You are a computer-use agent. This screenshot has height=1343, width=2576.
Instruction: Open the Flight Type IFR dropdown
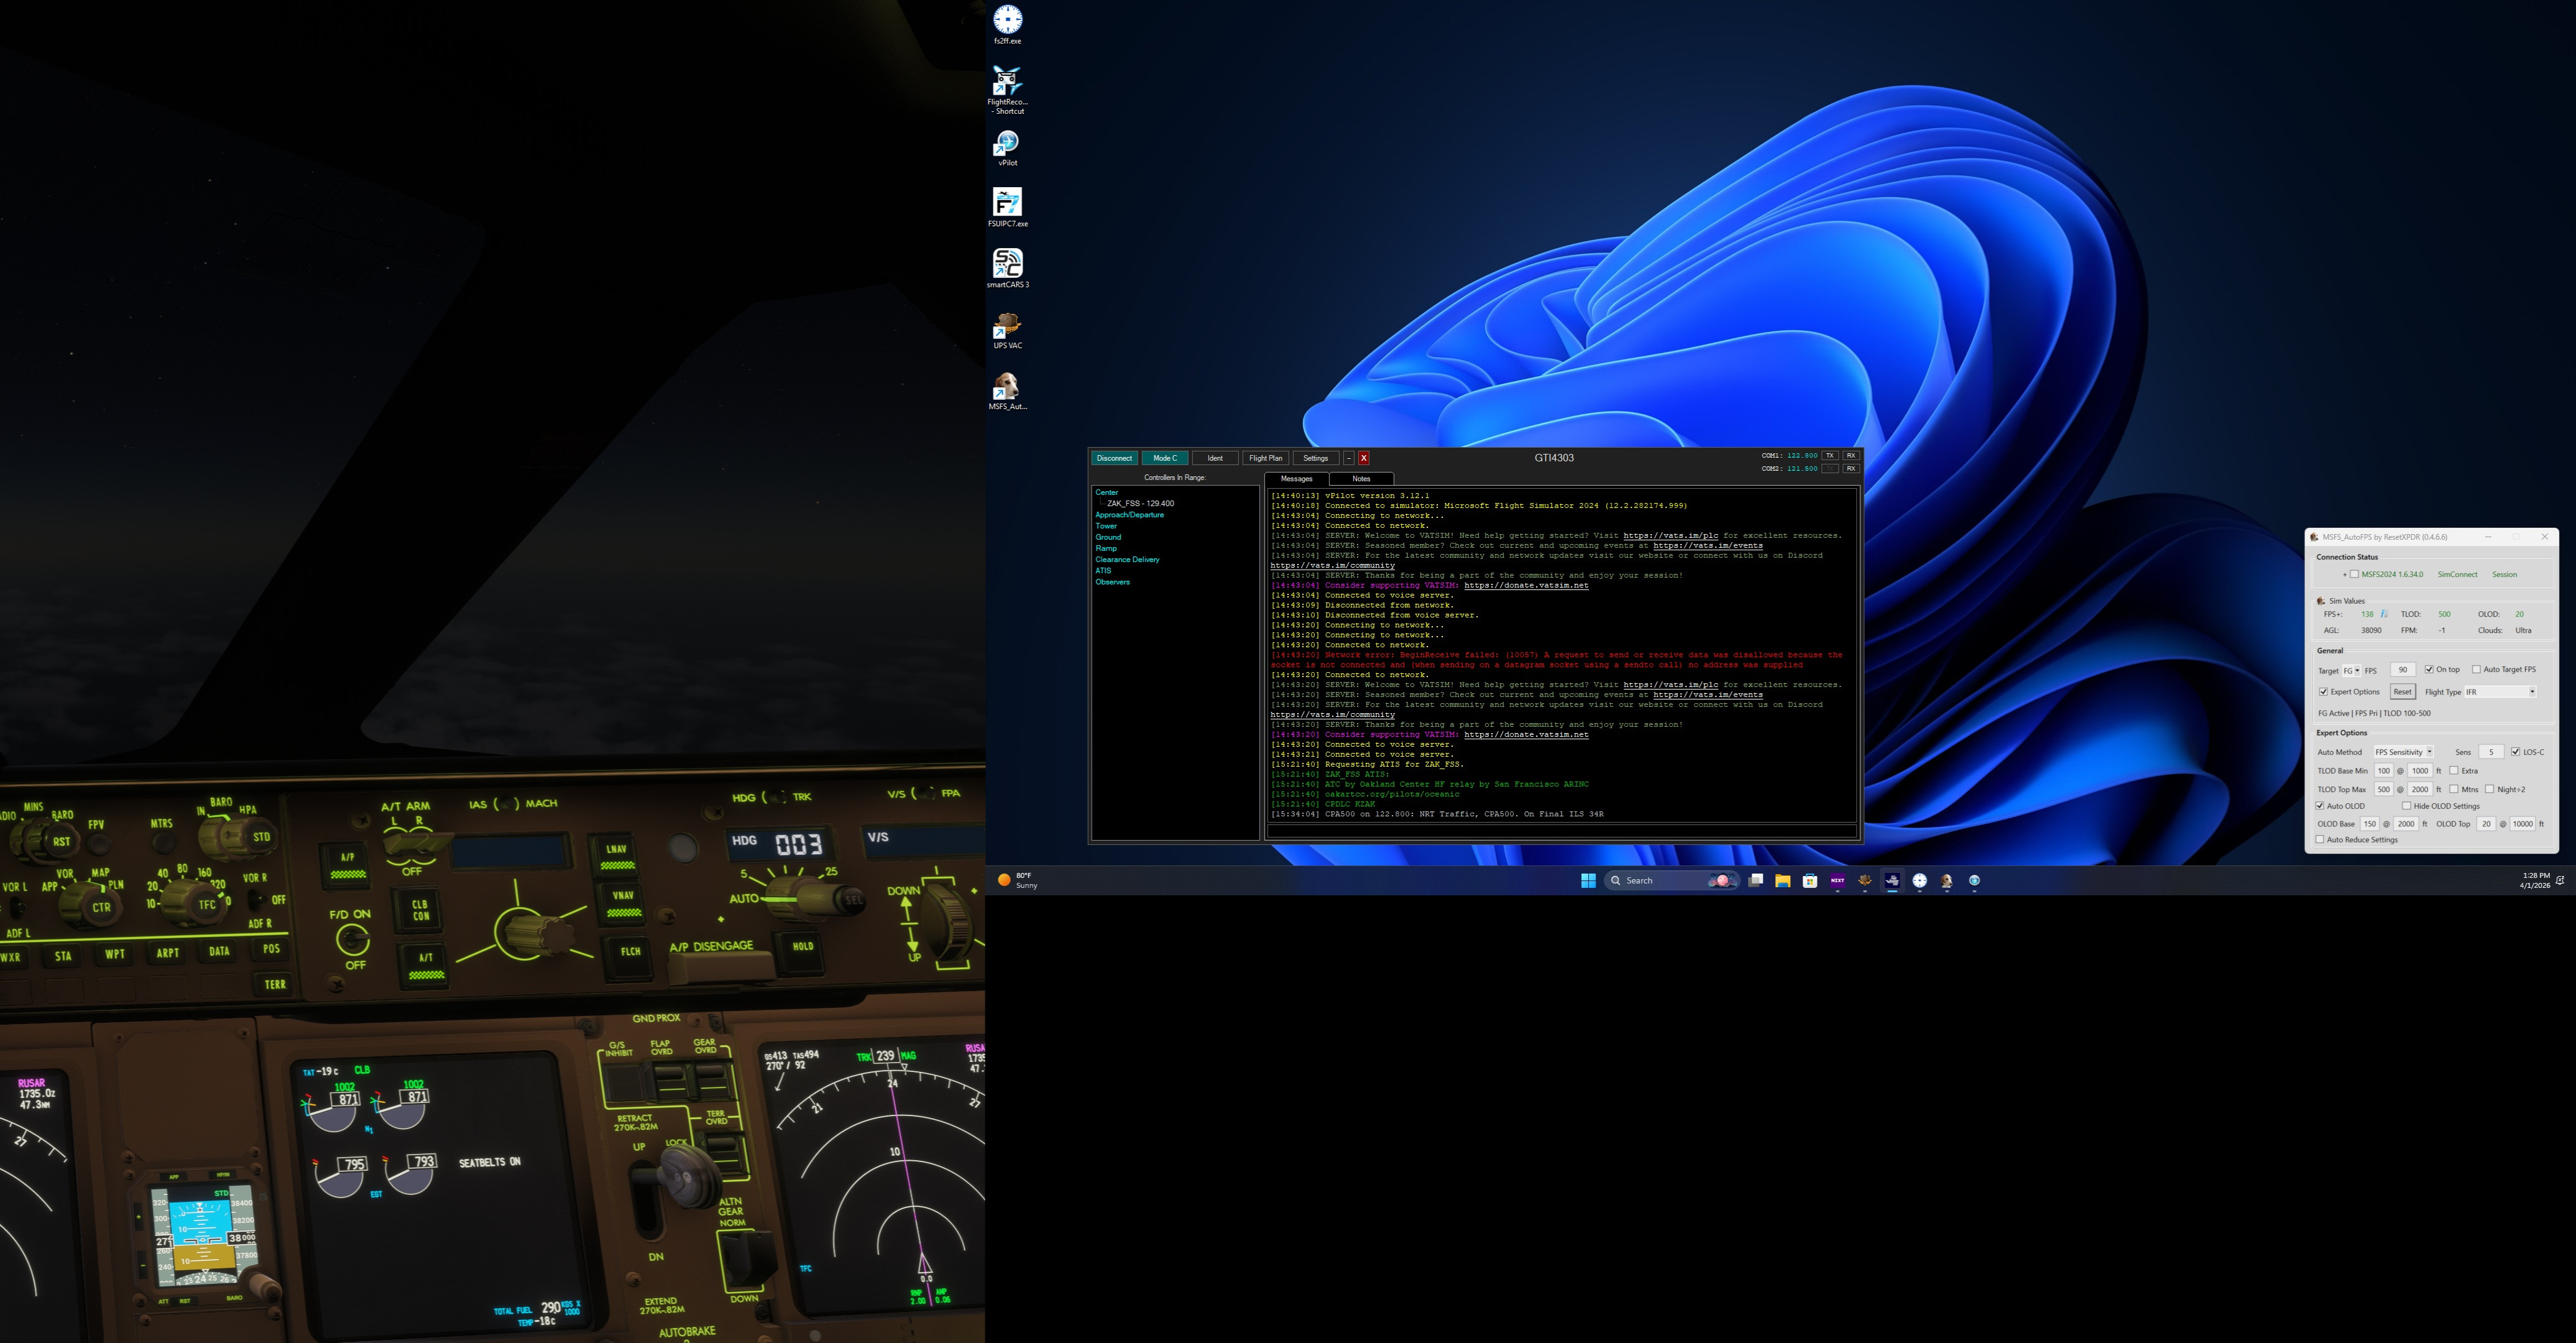(2500, 692)
